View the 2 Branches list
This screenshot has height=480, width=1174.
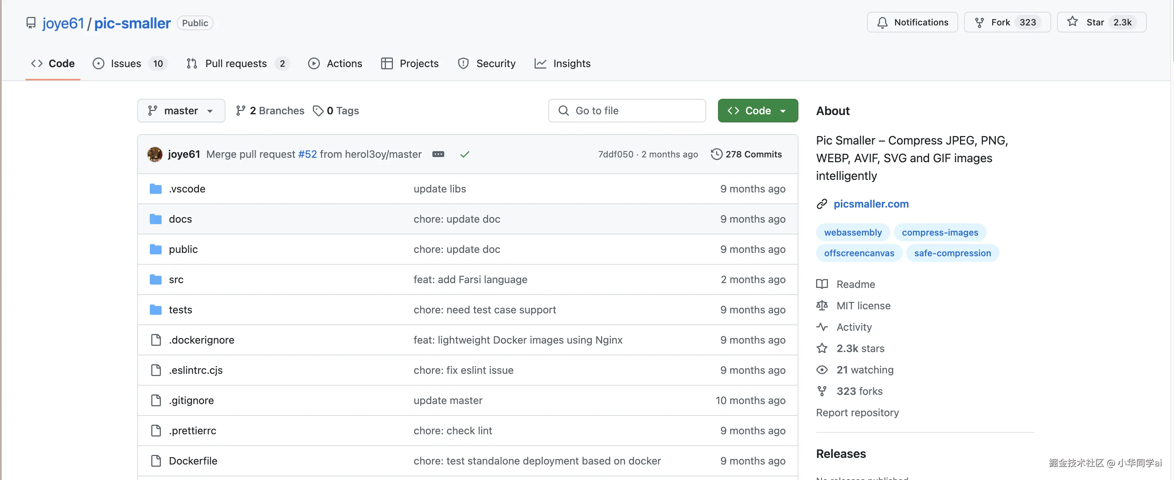click(270, 111)
